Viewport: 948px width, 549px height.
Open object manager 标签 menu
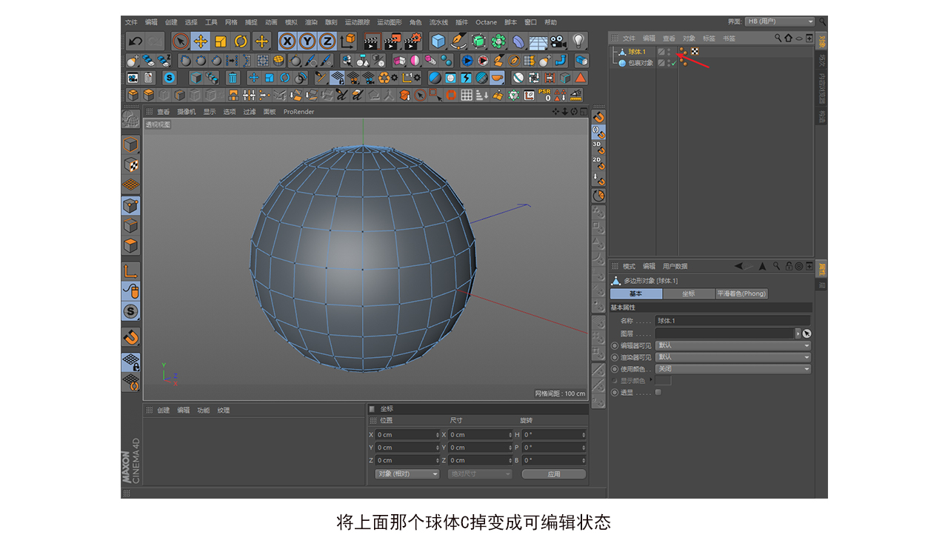coord(709,38)
